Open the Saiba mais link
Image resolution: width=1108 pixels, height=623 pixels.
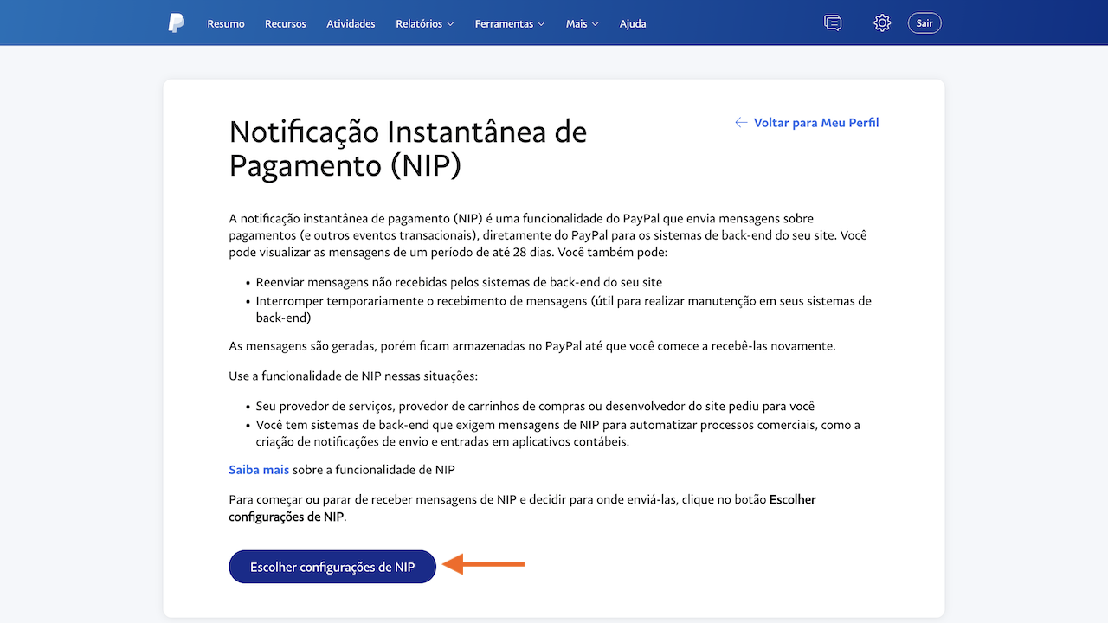click(259, 470)
